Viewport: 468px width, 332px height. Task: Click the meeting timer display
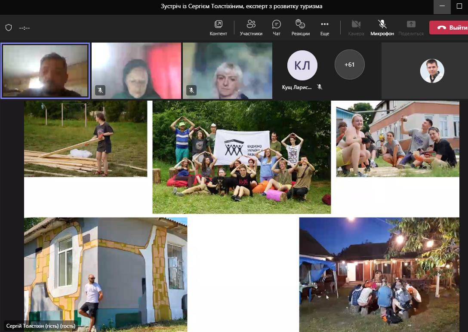(x=25, y=28)
